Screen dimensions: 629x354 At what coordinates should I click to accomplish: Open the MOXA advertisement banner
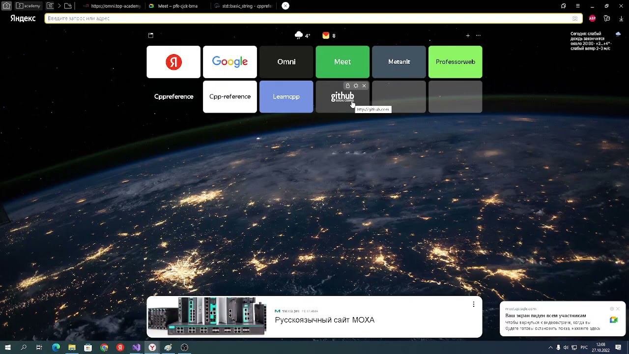314,317
